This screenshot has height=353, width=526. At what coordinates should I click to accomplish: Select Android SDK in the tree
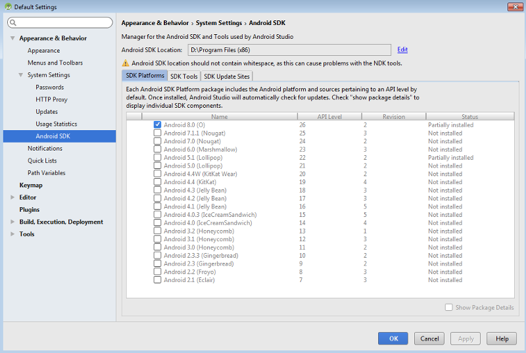pos(60,136)
